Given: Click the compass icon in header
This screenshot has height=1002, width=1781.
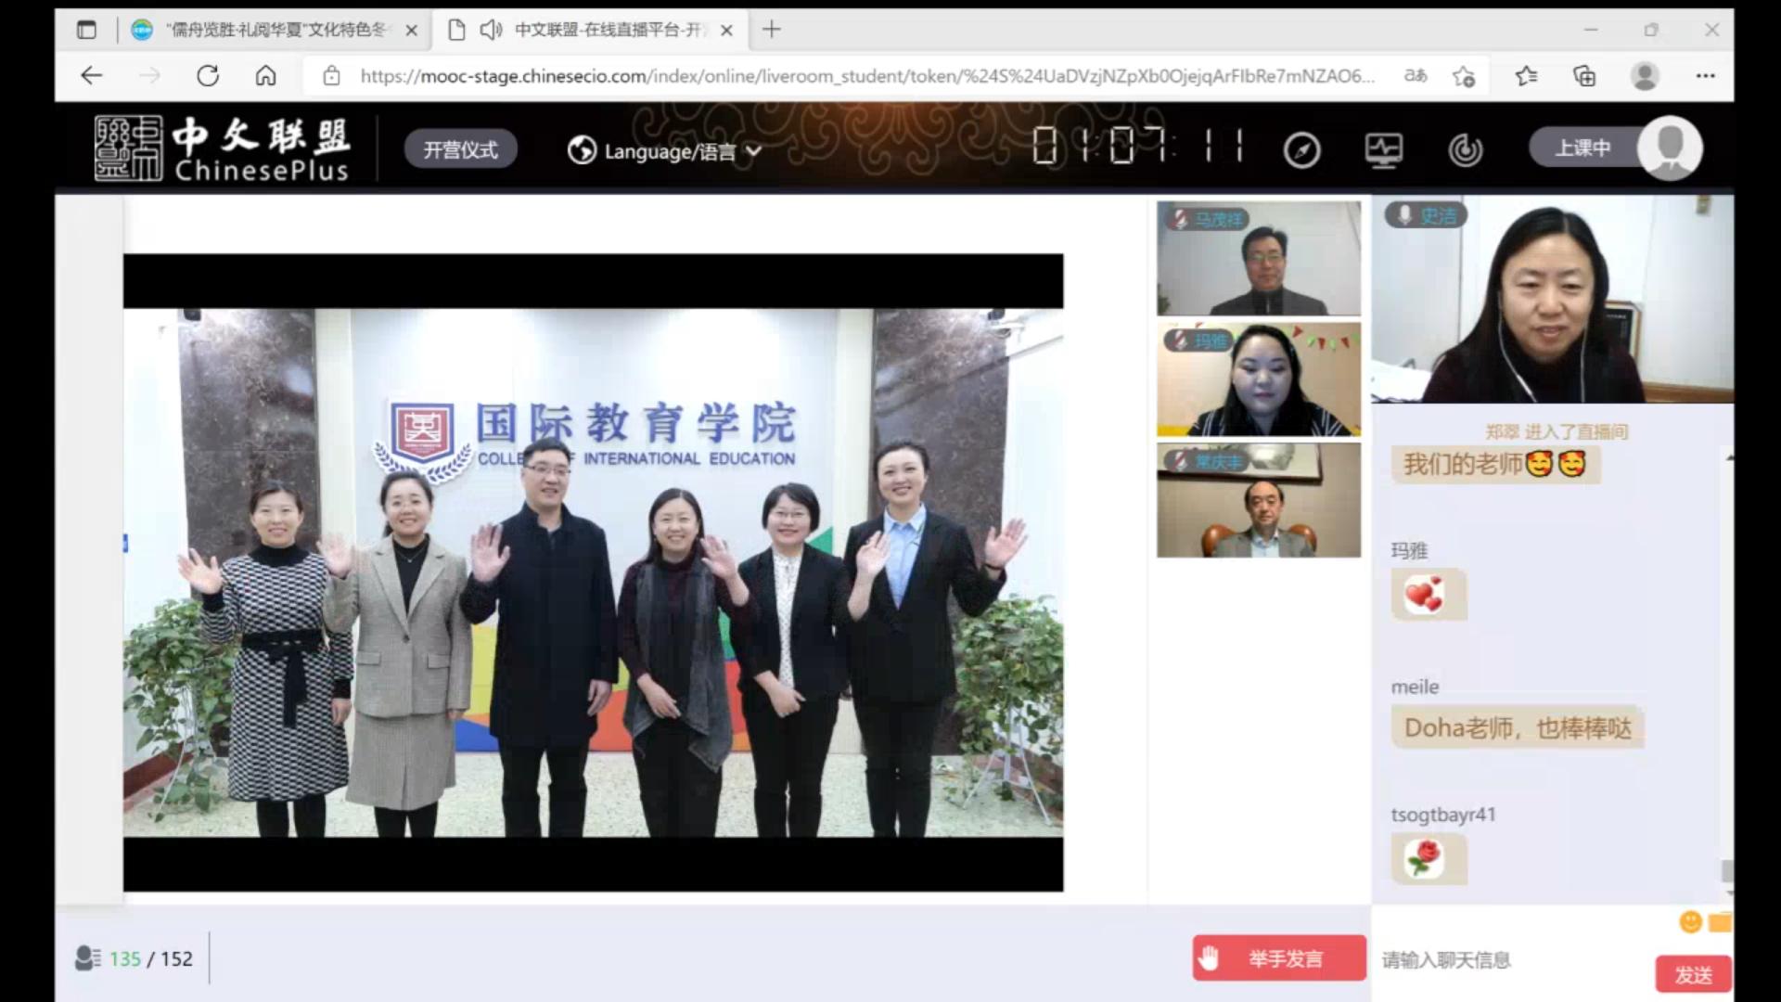Looking at the screenshot, I should coord(1301,150).
